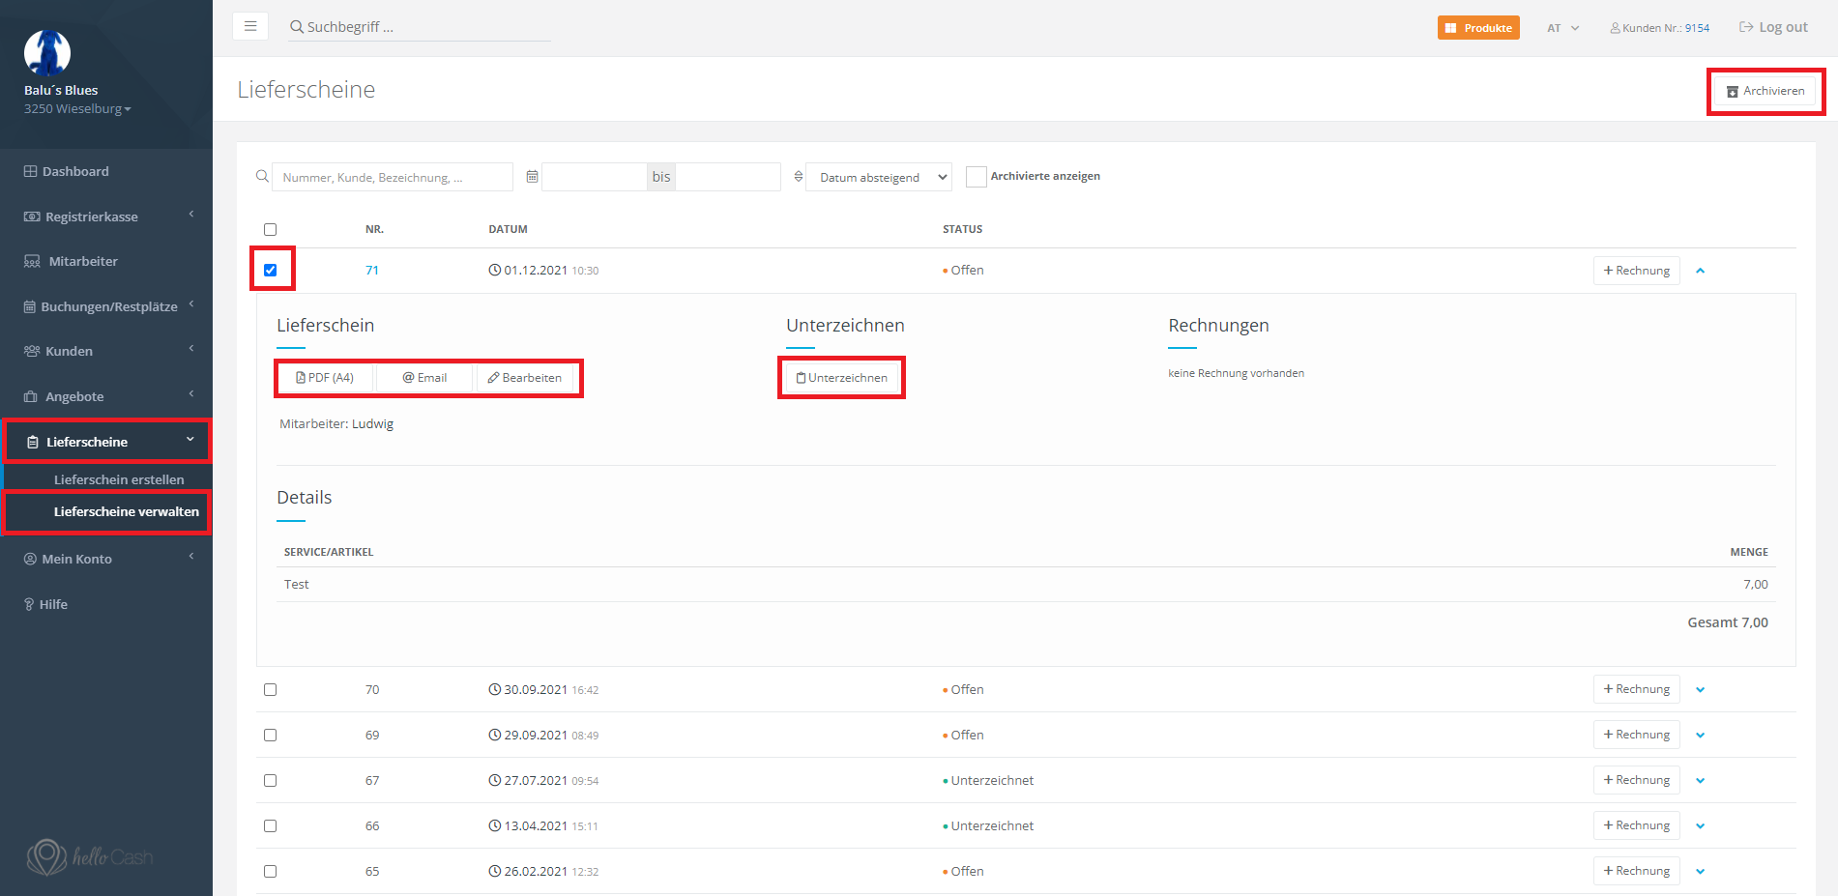Click the calendar icon beside date range

[532, 177]
